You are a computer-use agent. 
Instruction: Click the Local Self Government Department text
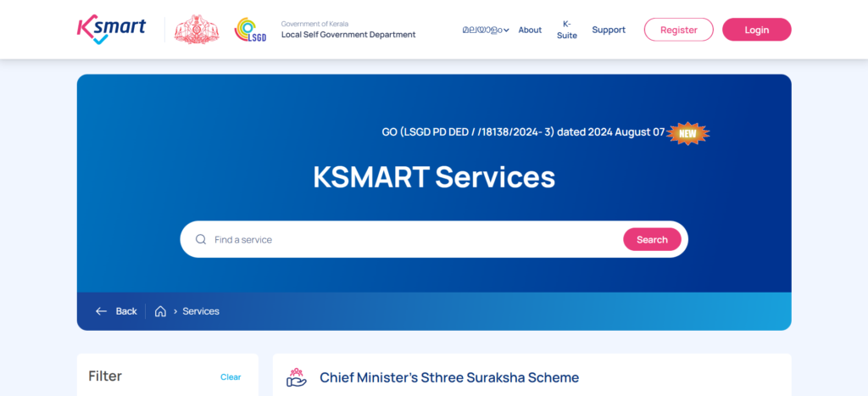pyautogui.click(x=348, y=35)
